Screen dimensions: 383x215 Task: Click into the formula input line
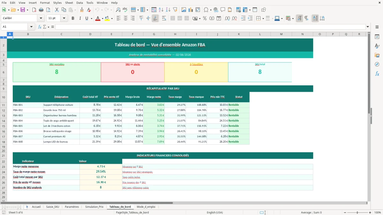tap(210, 27)
